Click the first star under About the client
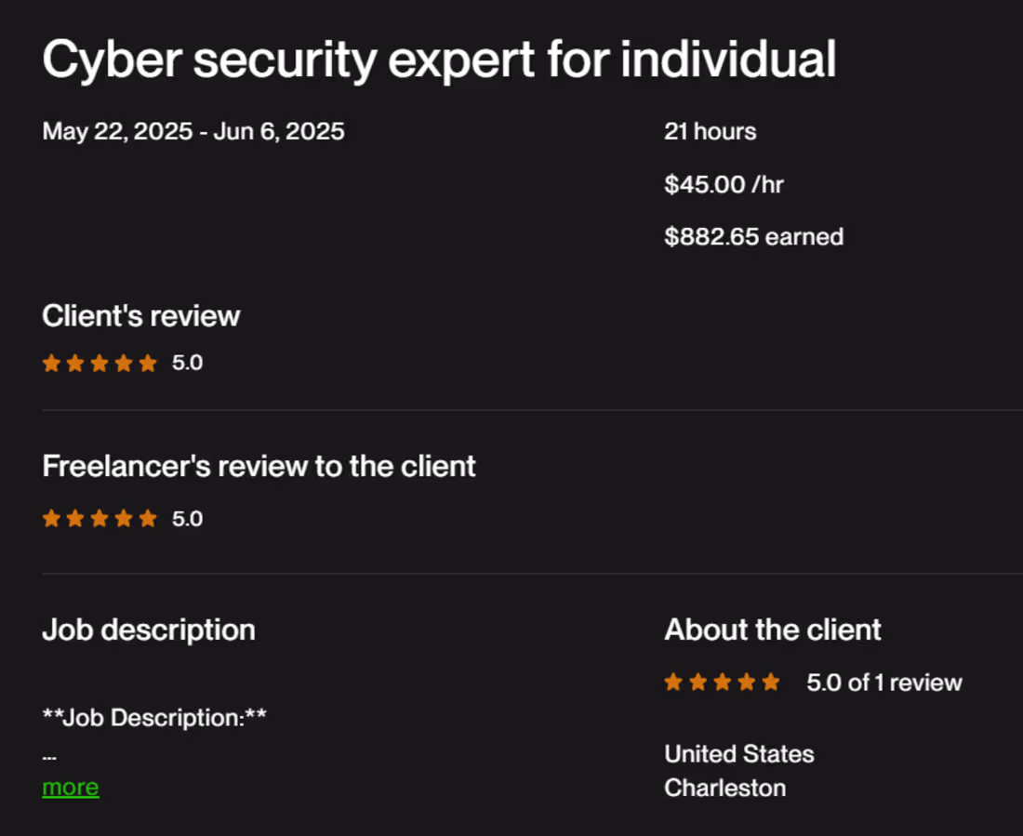Screen dimensions: 1023x836 click(672, 682)
